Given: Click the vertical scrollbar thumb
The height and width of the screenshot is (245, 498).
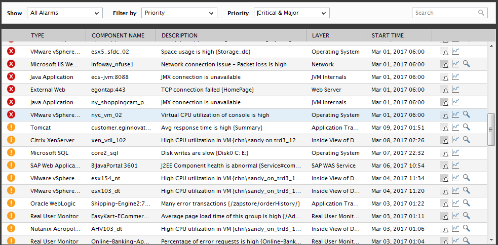Looking at the screenshot, I should (491, 129).
